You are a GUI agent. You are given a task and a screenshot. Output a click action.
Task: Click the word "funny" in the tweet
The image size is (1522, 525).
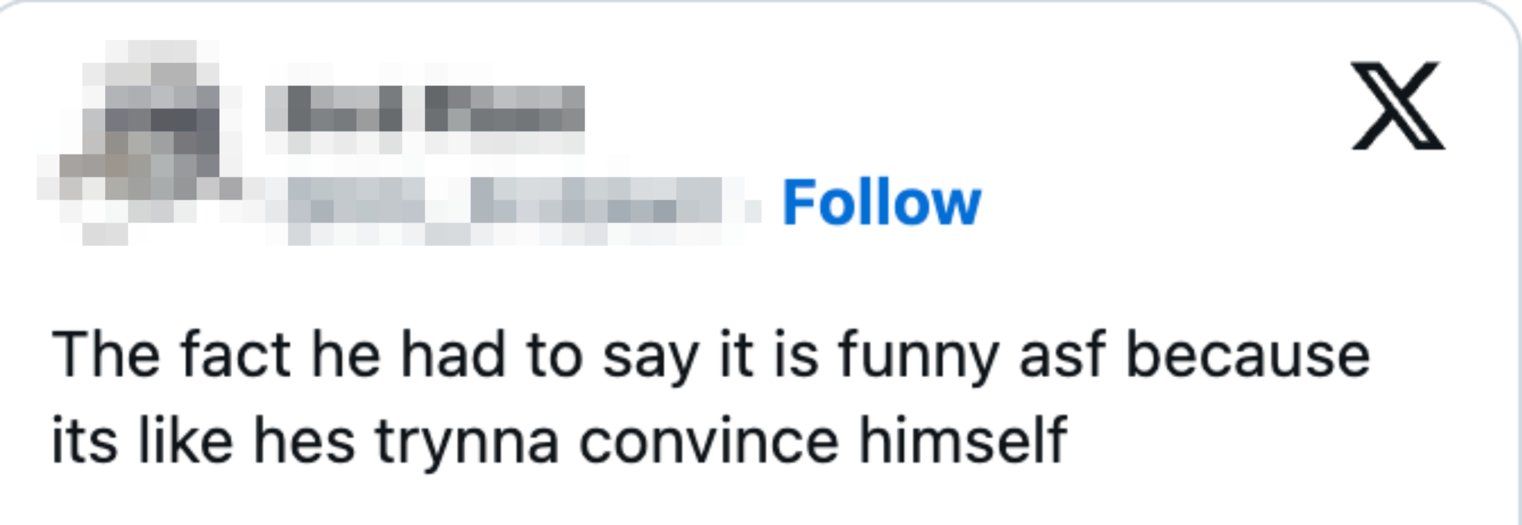[918, 356]
